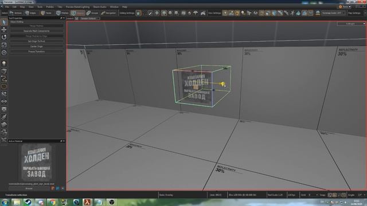
Task: Click Separate Mesh Components button
Action: click(x=37, y=31)
